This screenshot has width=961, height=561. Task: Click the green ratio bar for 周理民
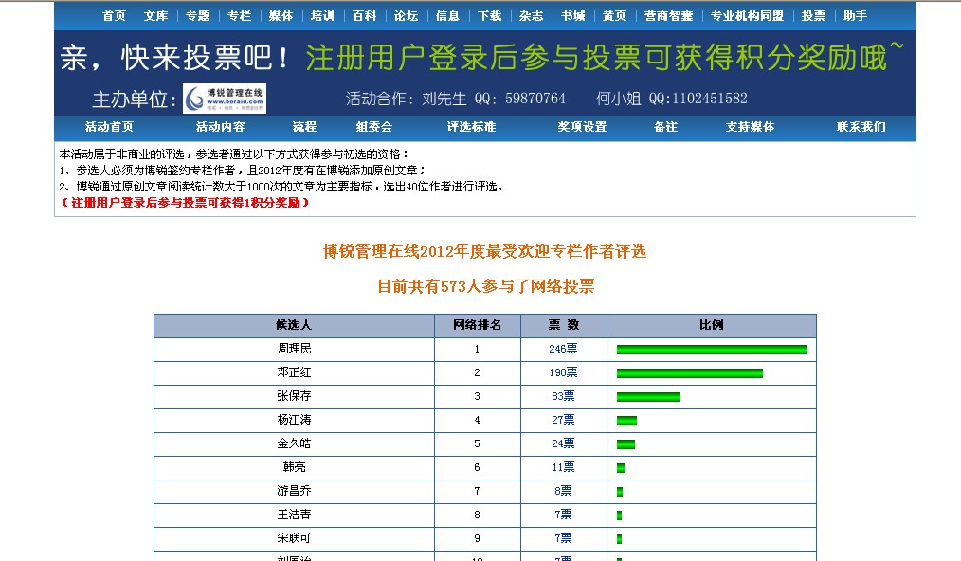[712, 350]
